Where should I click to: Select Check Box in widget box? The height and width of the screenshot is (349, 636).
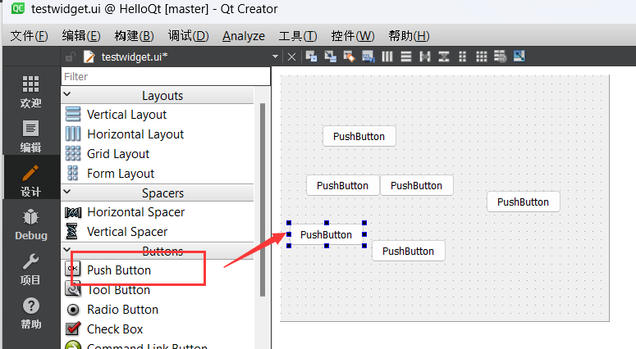point(158,329)
